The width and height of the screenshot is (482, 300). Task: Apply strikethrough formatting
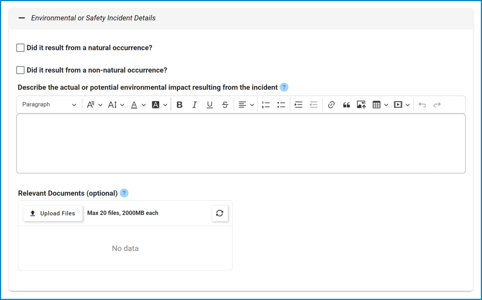click(225, 104)
